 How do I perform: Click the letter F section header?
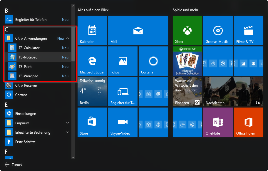(x=6, y=152)
